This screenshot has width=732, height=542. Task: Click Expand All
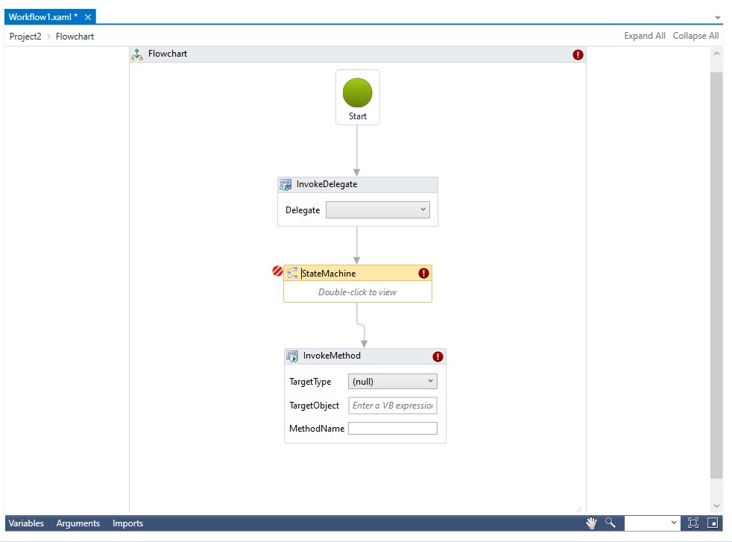(644, 36)
